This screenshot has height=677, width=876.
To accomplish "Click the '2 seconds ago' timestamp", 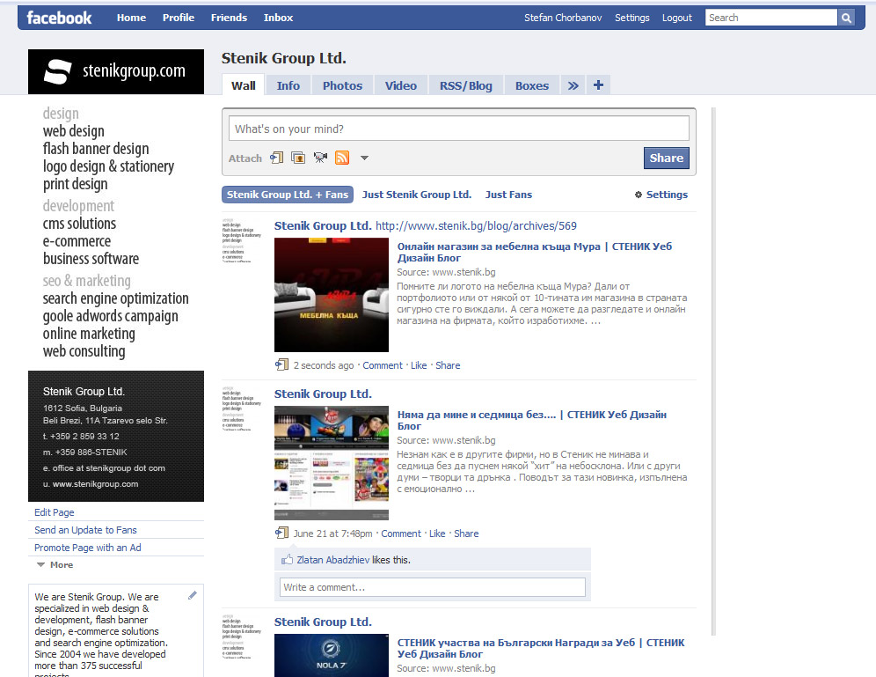I will [324, 365].
